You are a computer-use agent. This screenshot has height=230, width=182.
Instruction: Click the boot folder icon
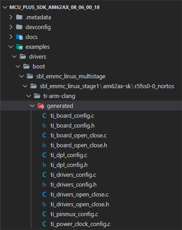pyautogui.click(x=26, y=67)
